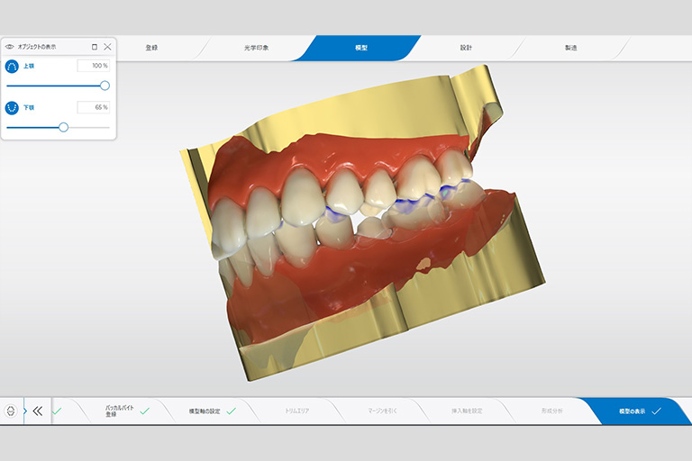
Task: Click the 模型の表示 step
Action: (633, 411)
